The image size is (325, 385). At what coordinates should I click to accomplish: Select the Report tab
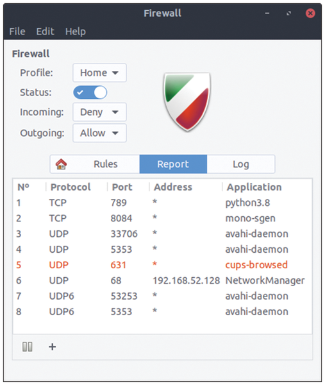click(x=173, y=164)
